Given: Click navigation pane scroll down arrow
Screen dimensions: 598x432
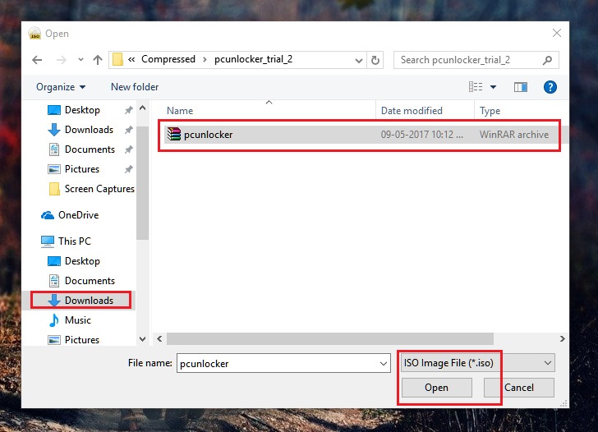Looking at the screenshot, I should tap(143, 339).
